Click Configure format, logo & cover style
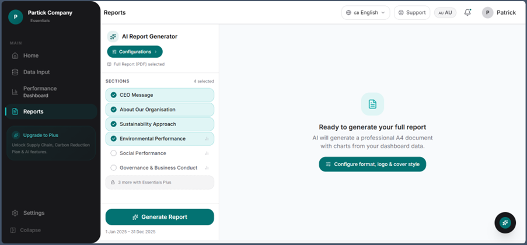The width and height of the screenshot is (527, 245). (x=372, y=164)
